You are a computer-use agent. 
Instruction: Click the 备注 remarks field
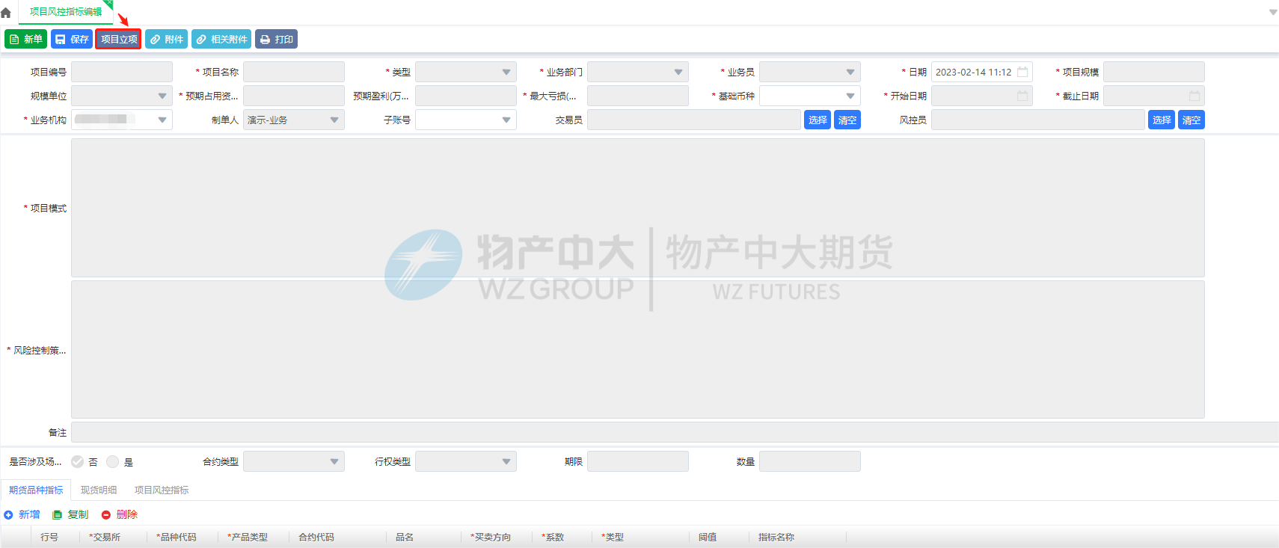[675, 432]
